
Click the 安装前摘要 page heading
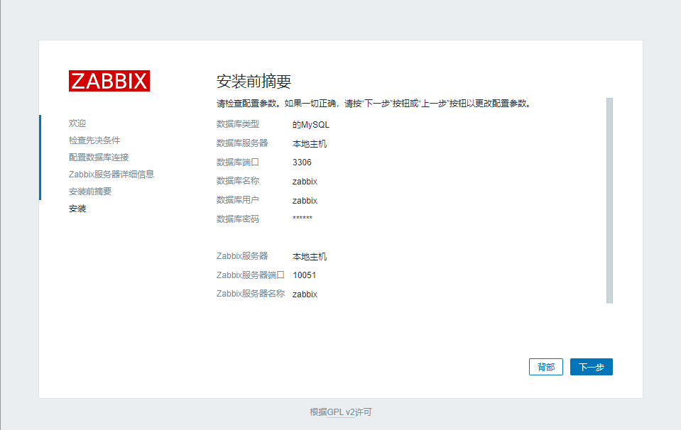click(254, 81)
